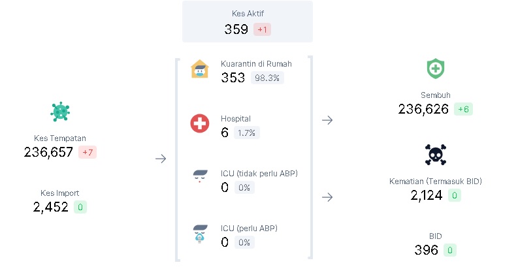The image size is (518, 269).
Task: Click the +7 badge next to Kes Tempatan
Action: pyautogui.click(x=88, y=153)
